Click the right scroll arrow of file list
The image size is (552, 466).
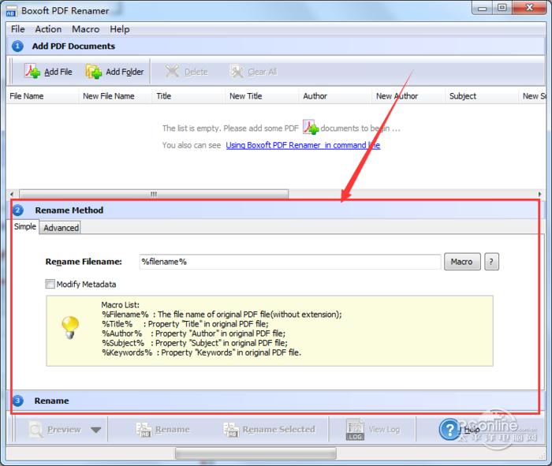coord(539,194)
